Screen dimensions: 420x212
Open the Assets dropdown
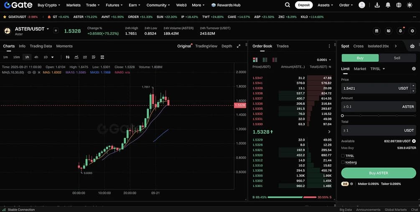[325, 5]
